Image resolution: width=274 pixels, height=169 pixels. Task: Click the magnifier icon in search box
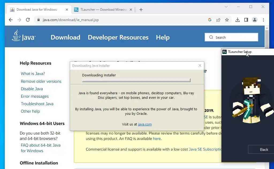(211, 37)
